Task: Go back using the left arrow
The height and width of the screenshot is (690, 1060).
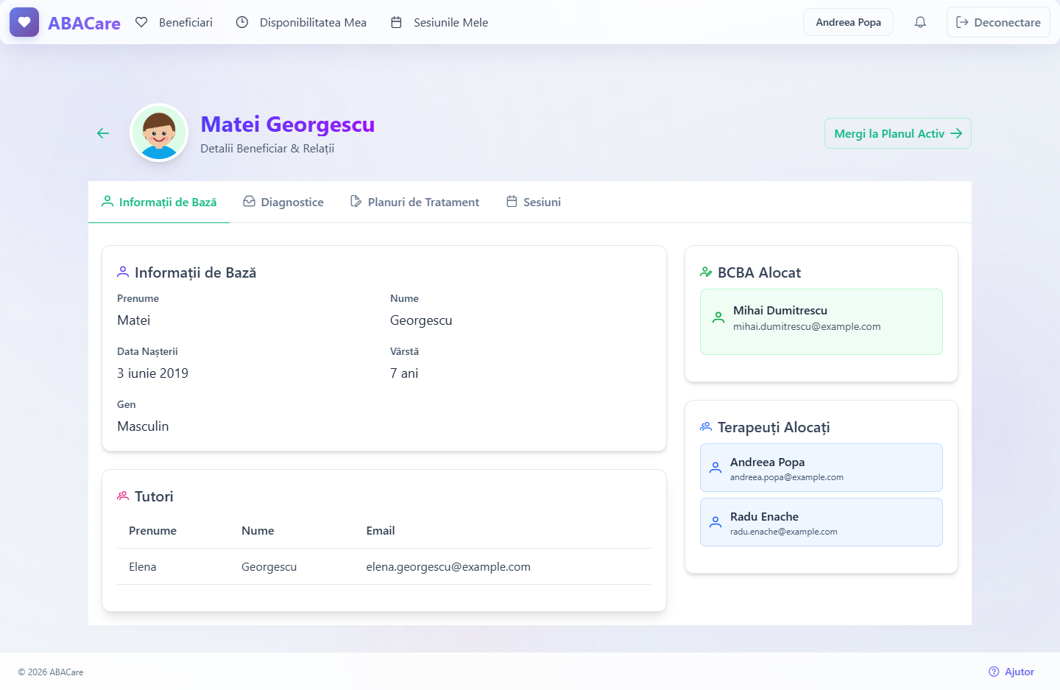Action: 103,133
